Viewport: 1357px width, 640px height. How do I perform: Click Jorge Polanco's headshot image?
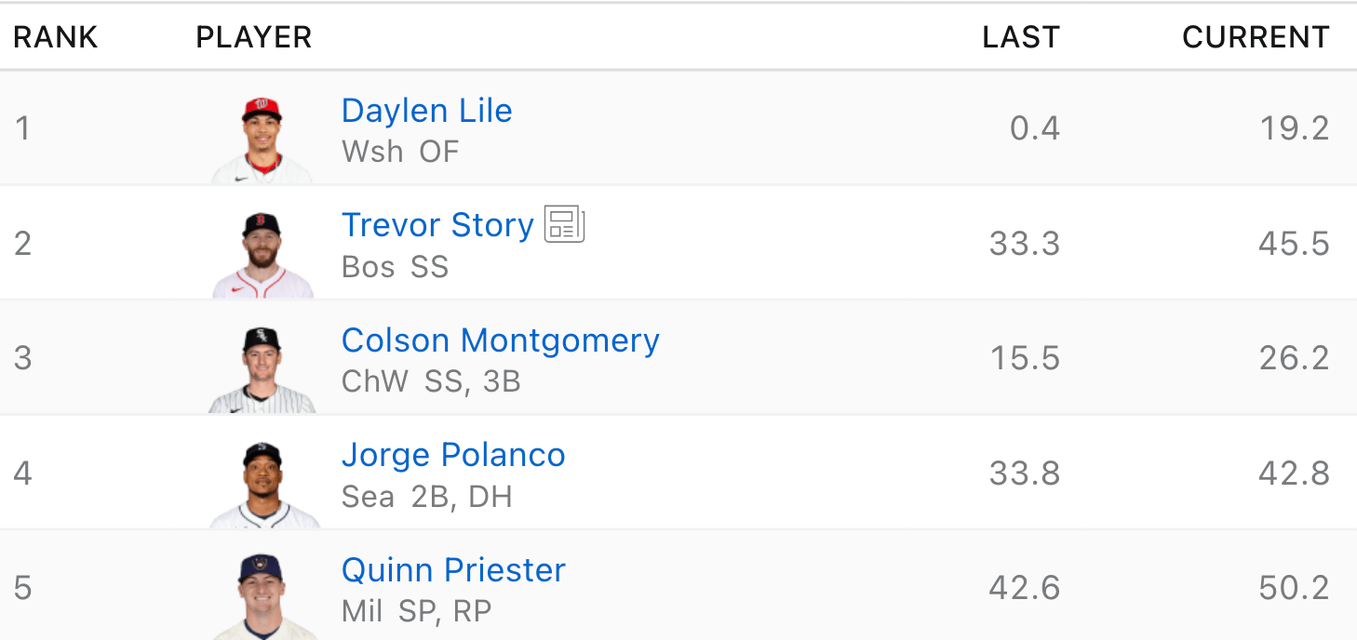[x=263, y=485]
